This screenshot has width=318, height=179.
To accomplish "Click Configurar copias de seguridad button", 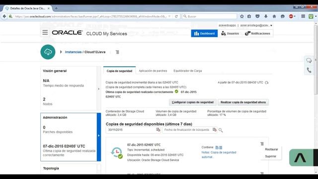I will pos(193,102).
